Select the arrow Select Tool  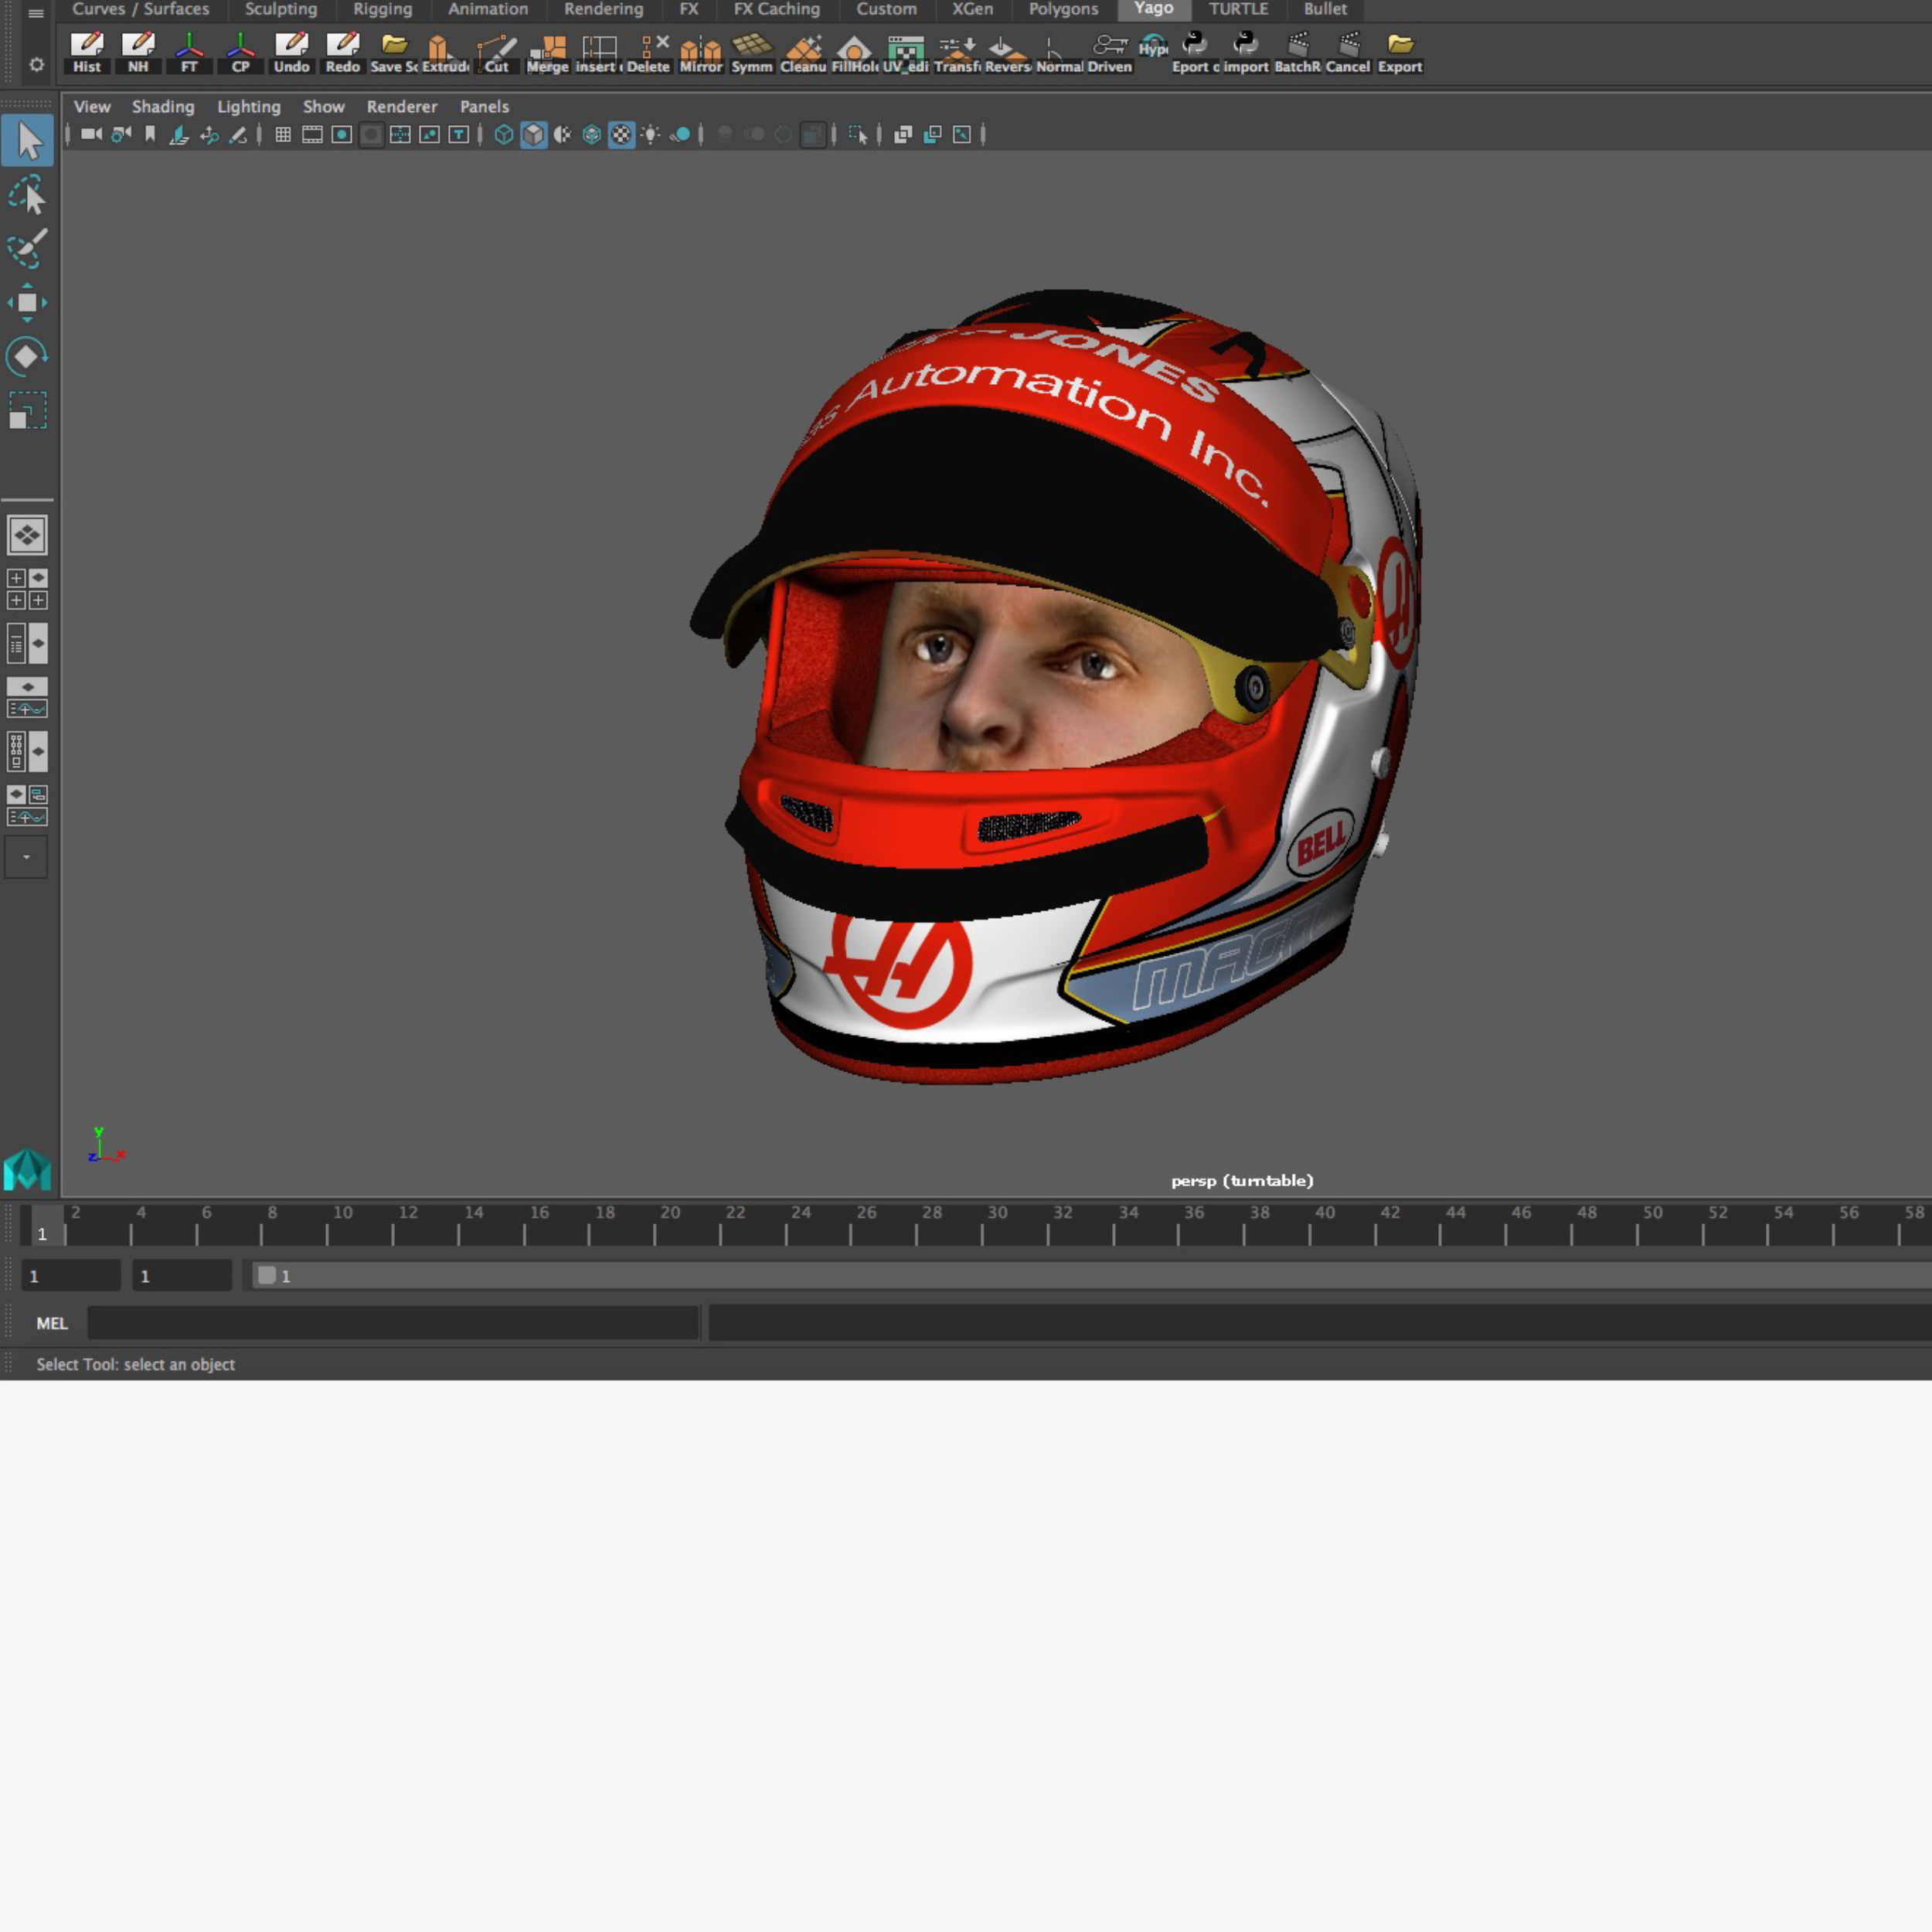tap(27, 141)
